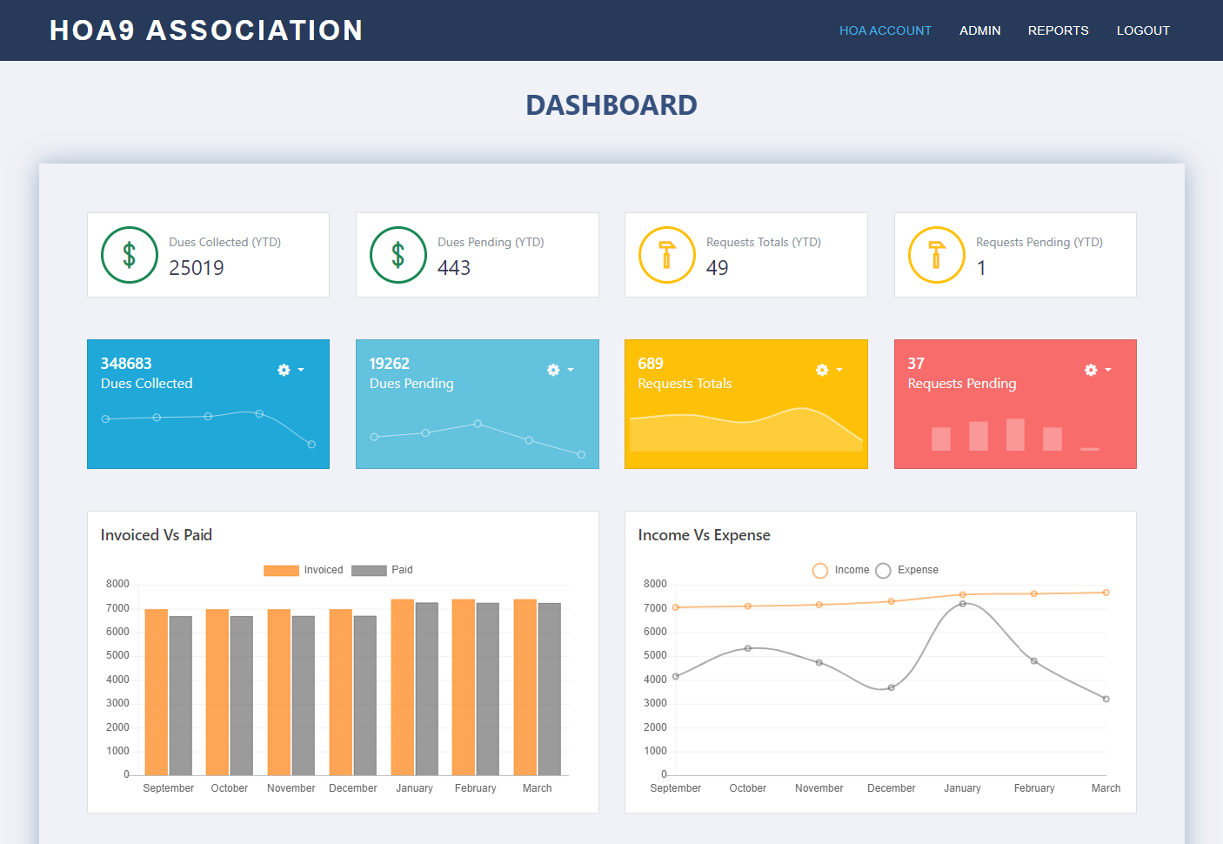Expand the dropdown on the red Requests Pending card

pyautogui.click(x=1108, y=371)
